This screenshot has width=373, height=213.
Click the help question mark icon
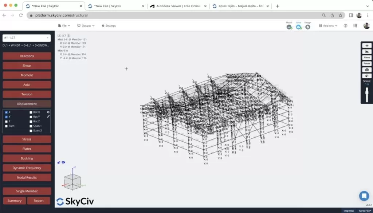tap(345, 25)
